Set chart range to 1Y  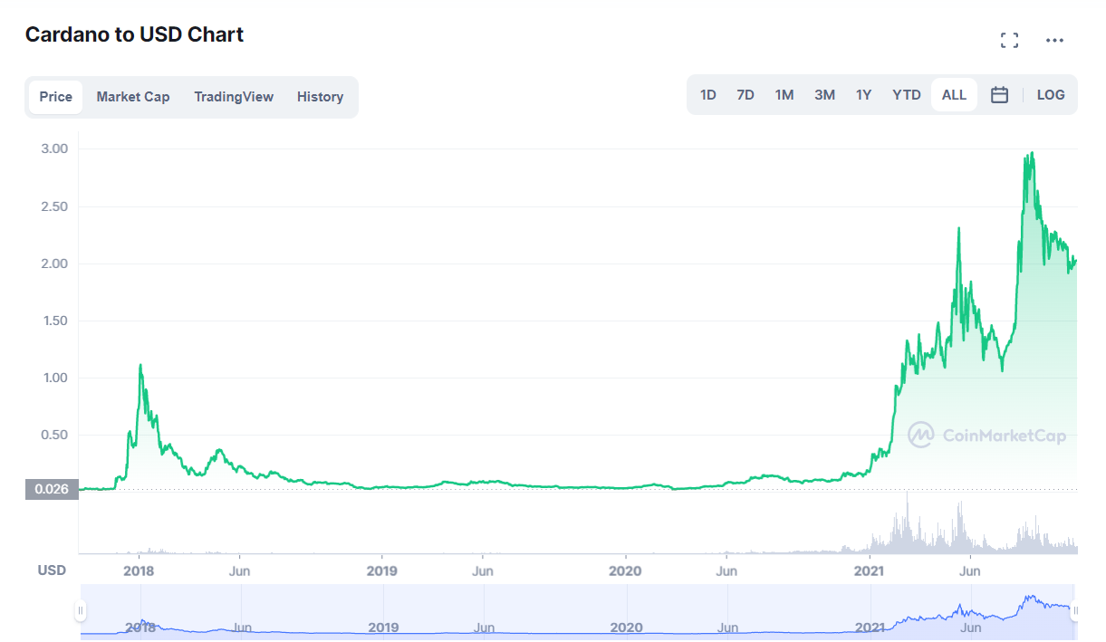coord(864,95)
